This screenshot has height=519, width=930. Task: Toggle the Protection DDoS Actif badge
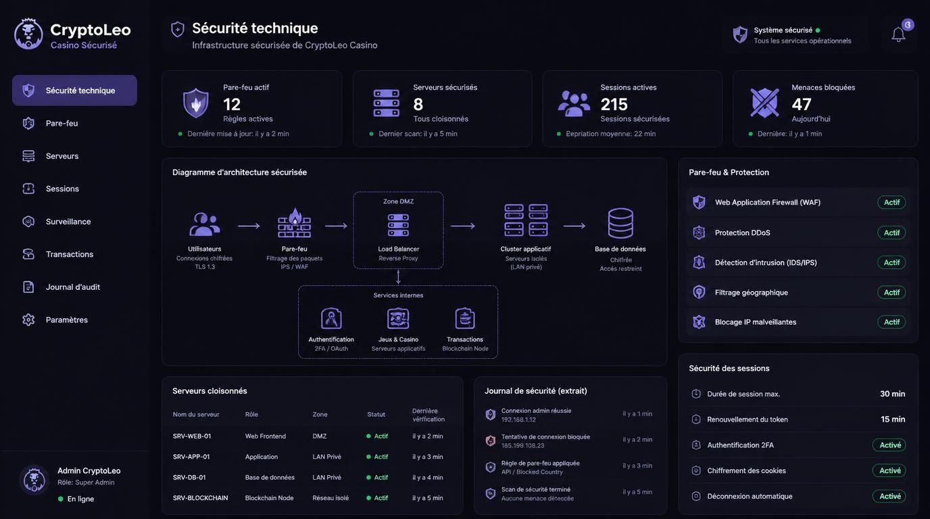(x=891, y=232)
